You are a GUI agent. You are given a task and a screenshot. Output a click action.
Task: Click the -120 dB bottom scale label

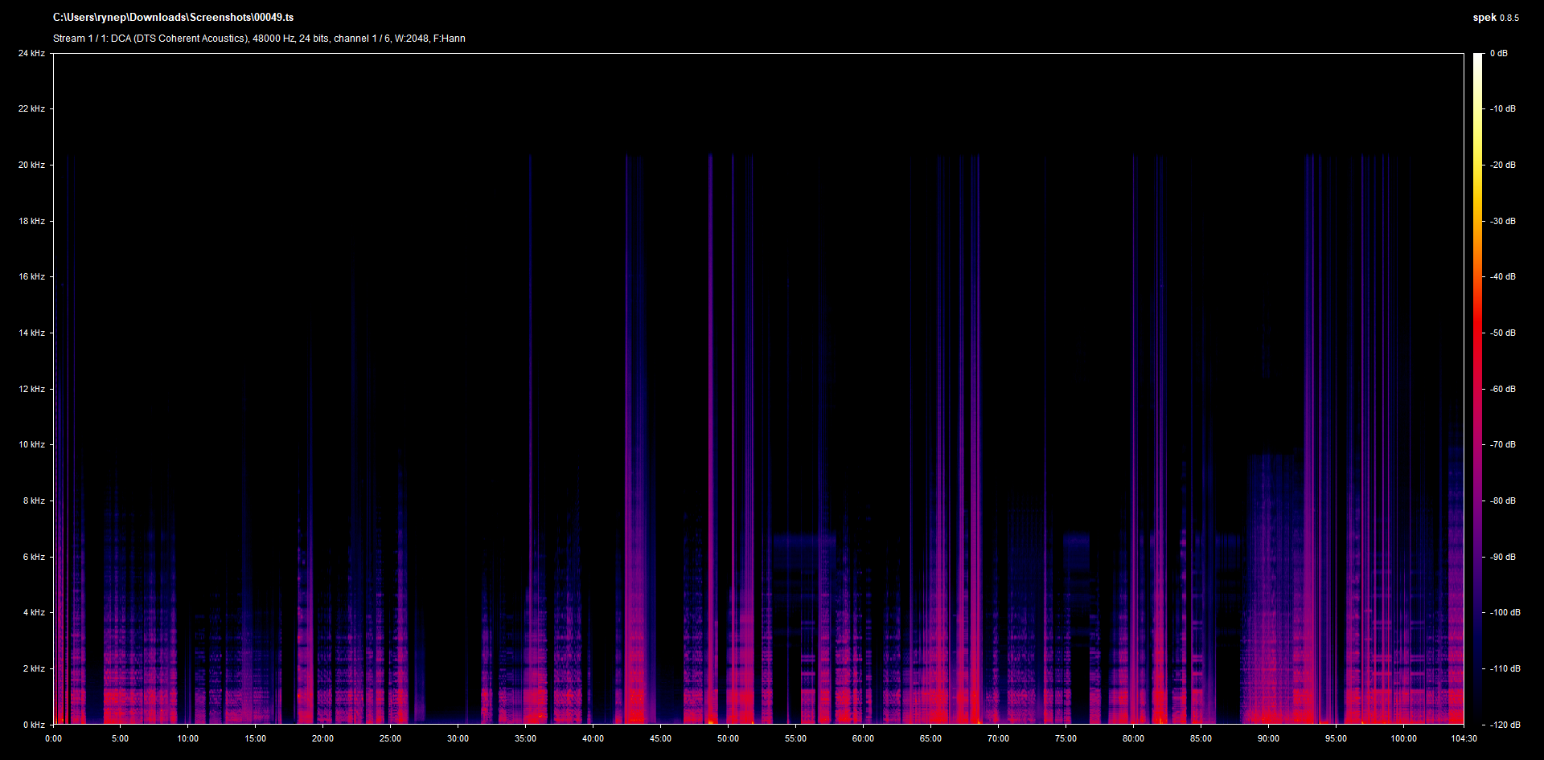1505,725
